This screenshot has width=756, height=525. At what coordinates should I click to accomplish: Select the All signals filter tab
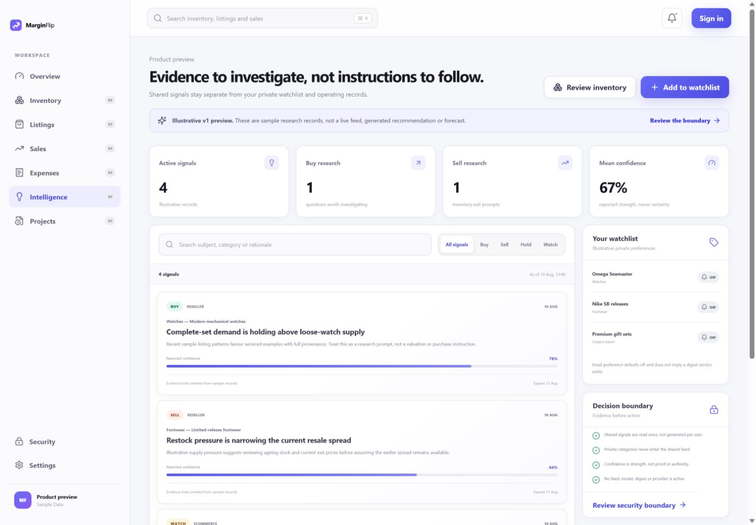[x=457, y=244]
